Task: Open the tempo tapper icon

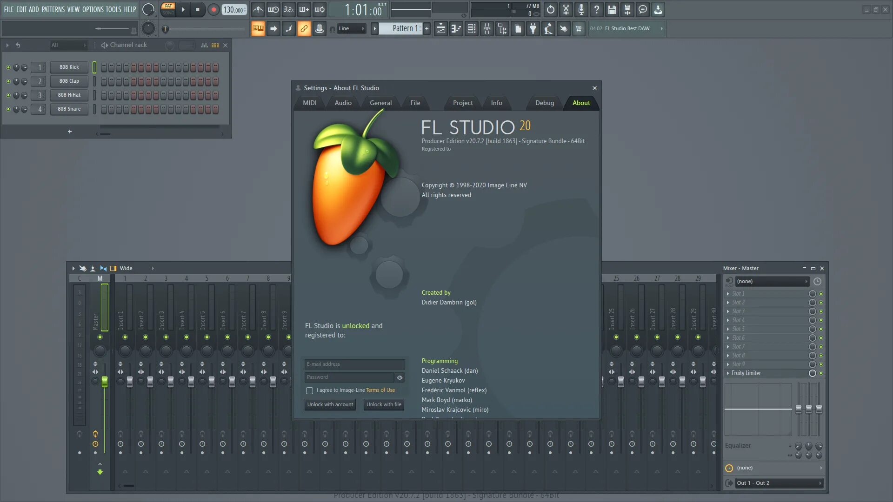Action: point(548,29)
